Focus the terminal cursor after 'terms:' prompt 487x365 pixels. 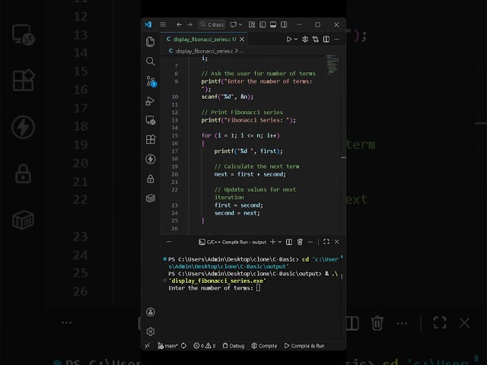[x=259, y=287]
